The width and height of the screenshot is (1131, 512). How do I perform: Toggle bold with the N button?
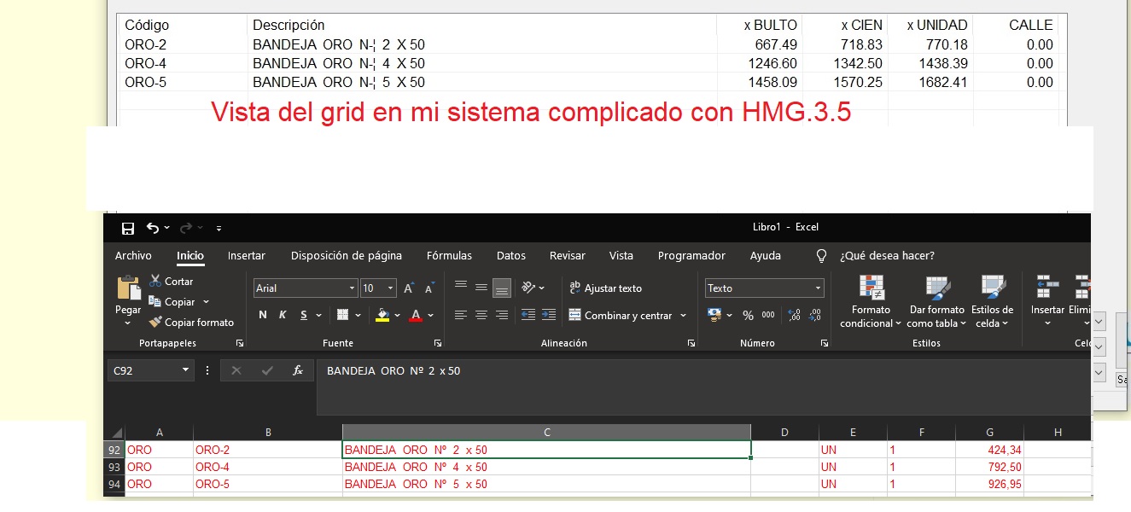tap(263, 315)
